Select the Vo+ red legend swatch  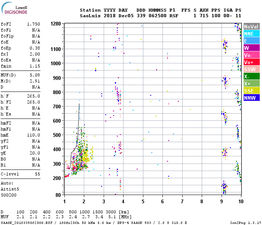pyautogui.click(x=252, y=62)
